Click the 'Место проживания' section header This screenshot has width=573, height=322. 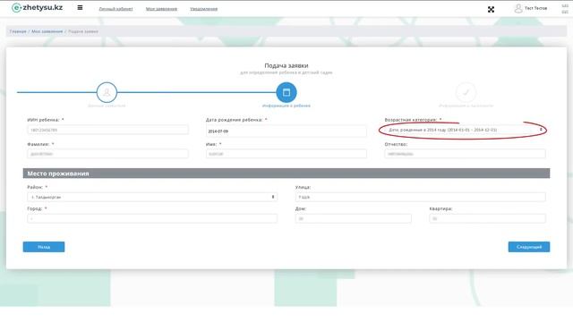(286, 174)
